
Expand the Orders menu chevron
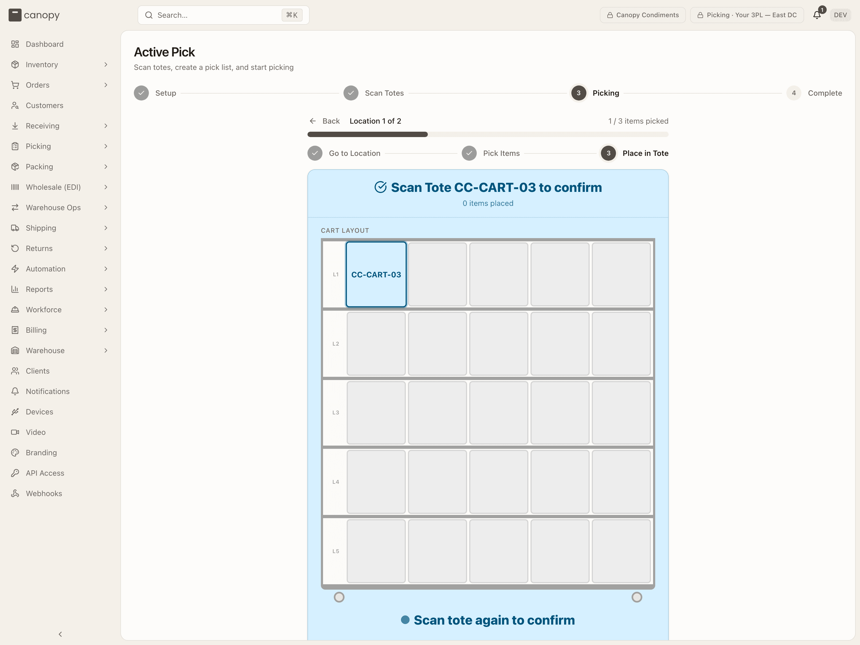pos(106,85)
